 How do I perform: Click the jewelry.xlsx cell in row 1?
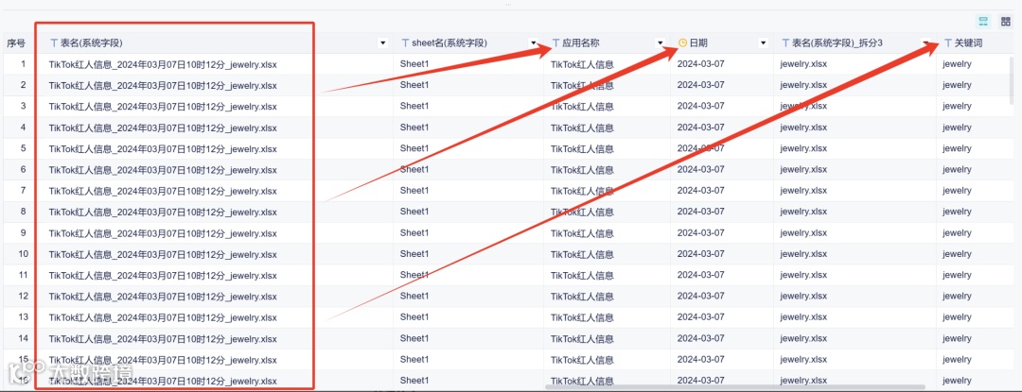pyautogui.click(x=803, y=64)
